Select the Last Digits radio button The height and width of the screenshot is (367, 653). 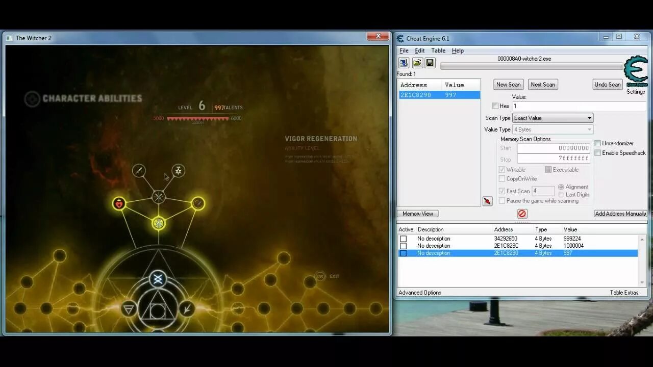[x=561, y=195]
